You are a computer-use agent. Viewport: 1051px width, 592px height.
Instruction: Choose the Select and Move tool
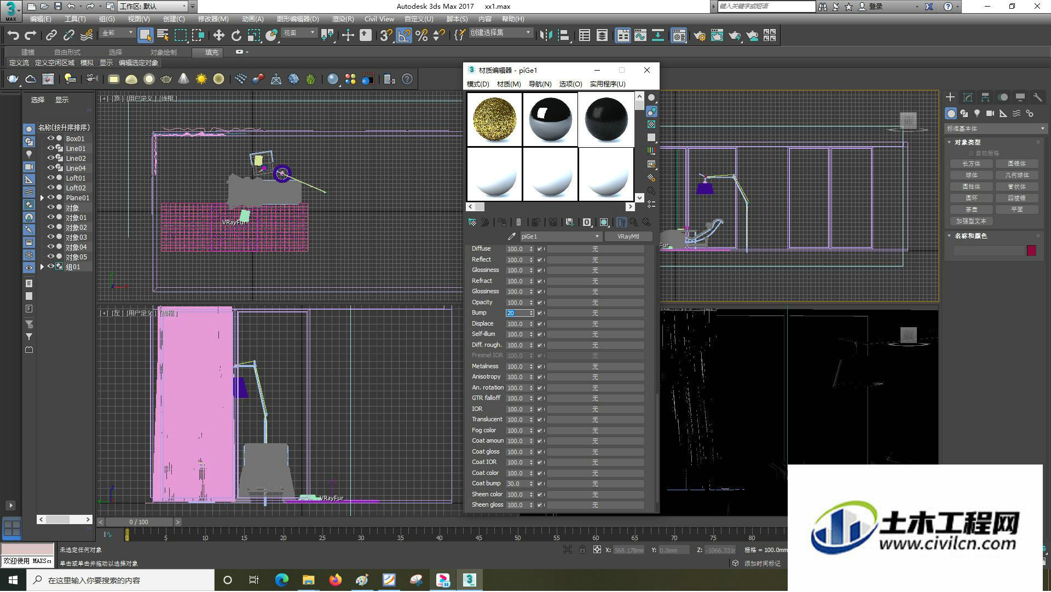(218, 36)
